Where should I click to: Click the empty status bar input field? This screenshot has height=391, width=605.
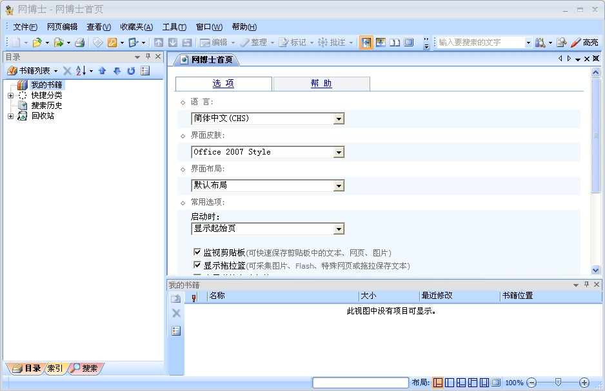(x=361, y=383)
